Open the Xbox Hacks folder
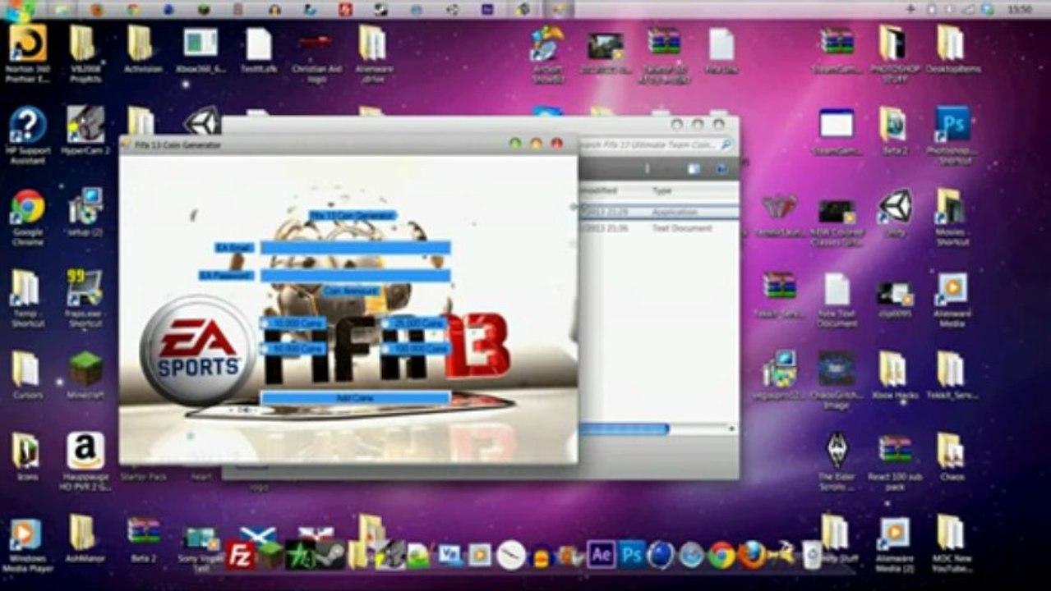 894,375
